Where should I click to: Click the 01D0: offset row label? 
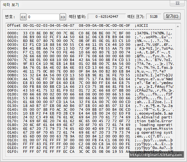point(13,144)
